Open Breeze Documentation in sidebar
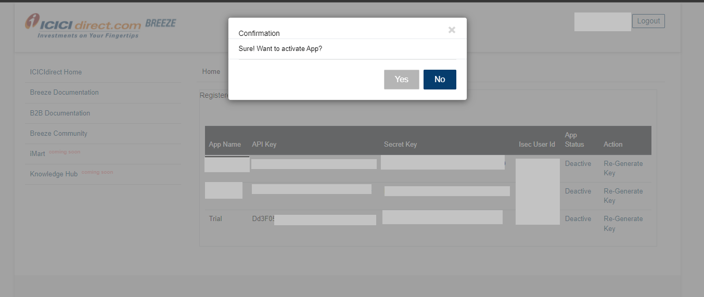This screenshot has height=297, width=704. click(64, 92)
